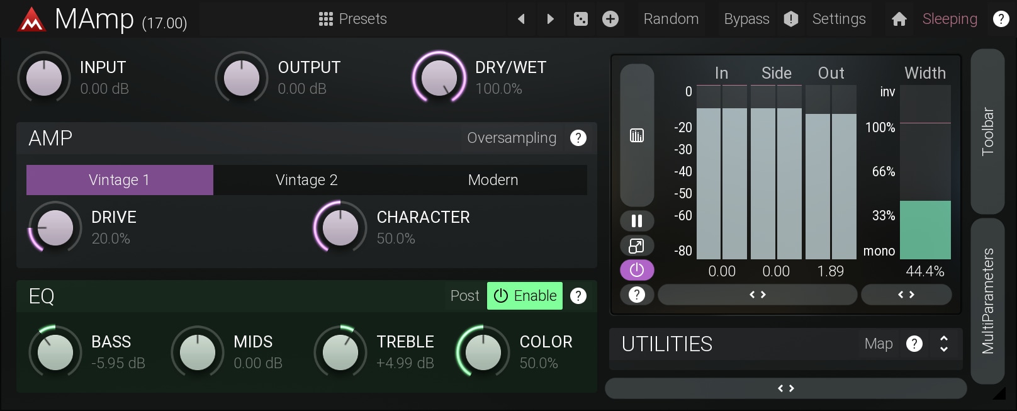This screenshot has width=1017, height=411.
Task: Select the Vintage 2 amp tab
Action: pos(306,180)
